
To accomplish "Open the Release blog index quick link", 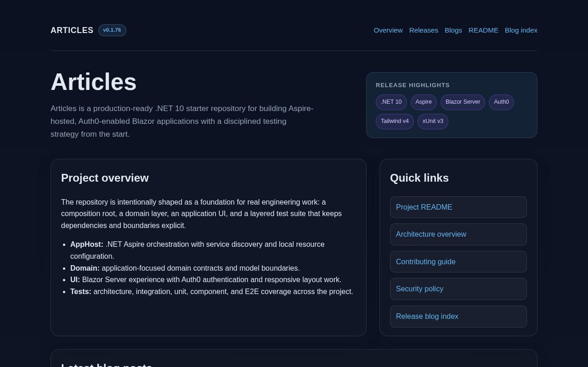I will coord(458,317).
